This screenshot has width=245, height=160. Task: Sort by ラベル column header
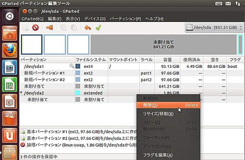(x=147, y=60)
